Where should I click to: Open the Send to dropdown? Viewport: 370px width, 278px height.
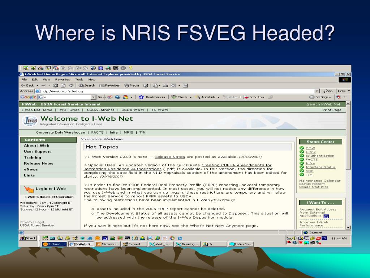pos(254,97)
